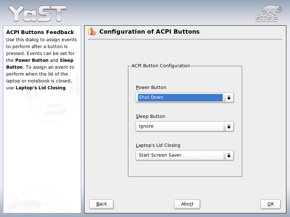Click the 'Sleep Button' field label
The image size is (290, 217).
pos(150,116)
